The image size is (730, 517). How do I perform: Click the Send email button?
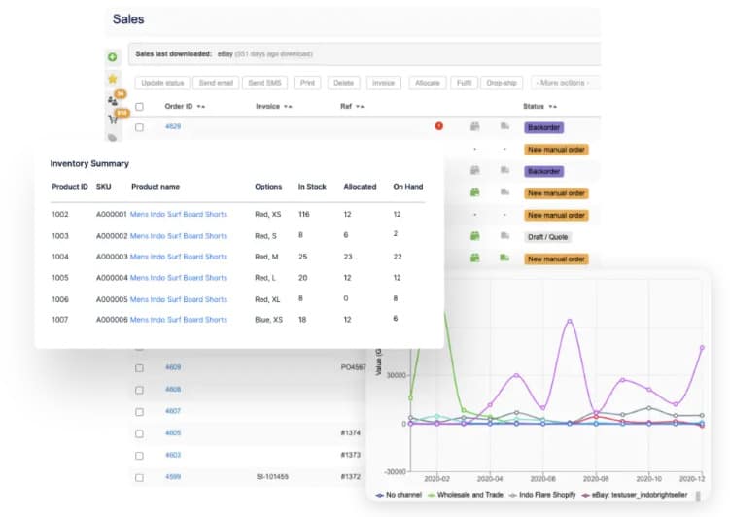point(216,83)
